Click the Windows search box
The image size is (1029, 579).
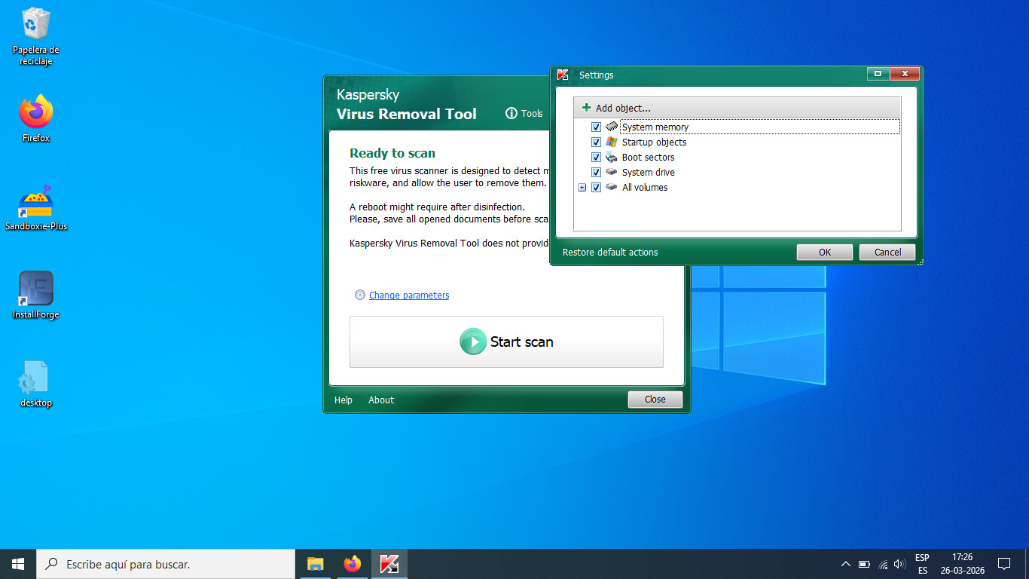click(x=166, y=564)
